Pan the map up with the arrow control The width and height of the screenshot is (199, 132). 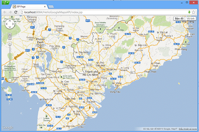(10, 21)
